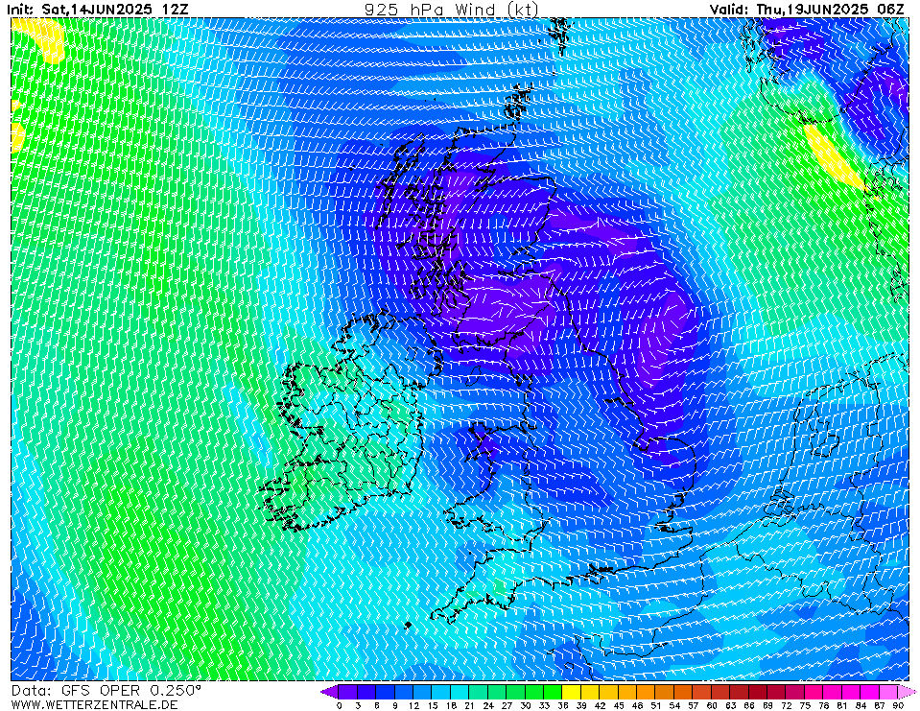Click the legend value "72"
The height and width of the screenshot is (711, 920).
pos(786,705)
